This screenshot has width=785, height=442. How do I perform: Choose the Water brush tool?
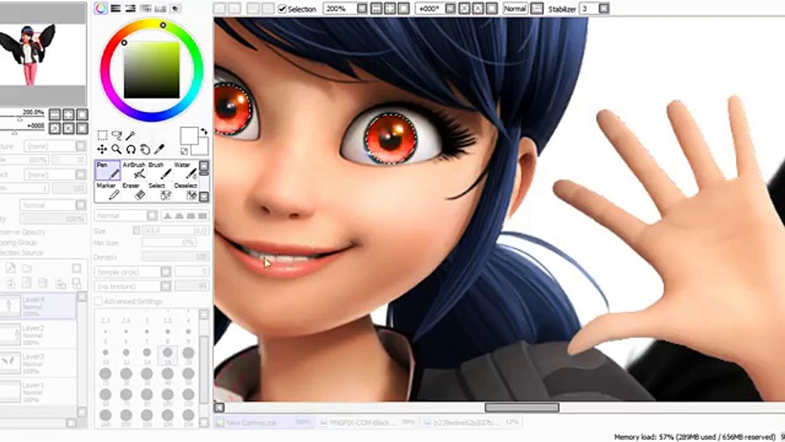click(x=185, y=170)
